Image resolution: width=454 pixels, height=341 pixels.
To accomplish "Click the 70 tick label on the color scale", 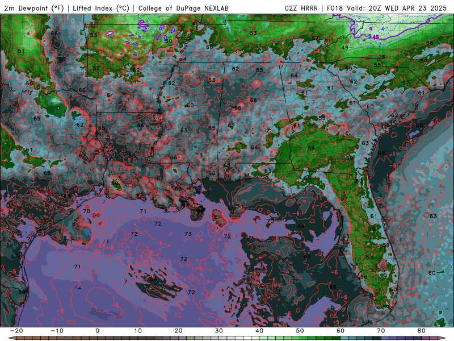I will click(381, 331).
